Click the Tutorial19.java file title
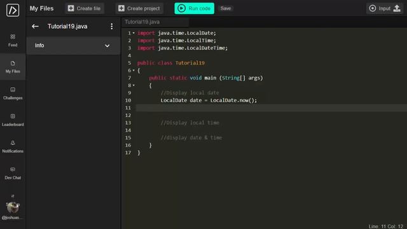This screenshot has height=229, width=407. pyautogui.click(x=67, y=26)
